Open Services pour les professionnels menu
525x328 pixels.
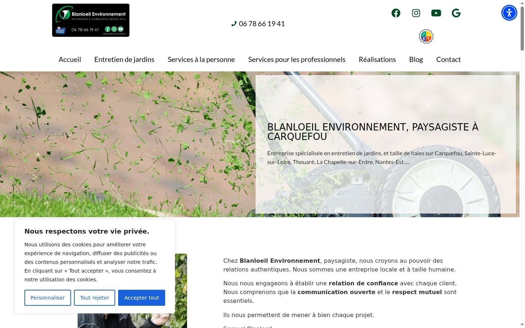tap(297, 59)
